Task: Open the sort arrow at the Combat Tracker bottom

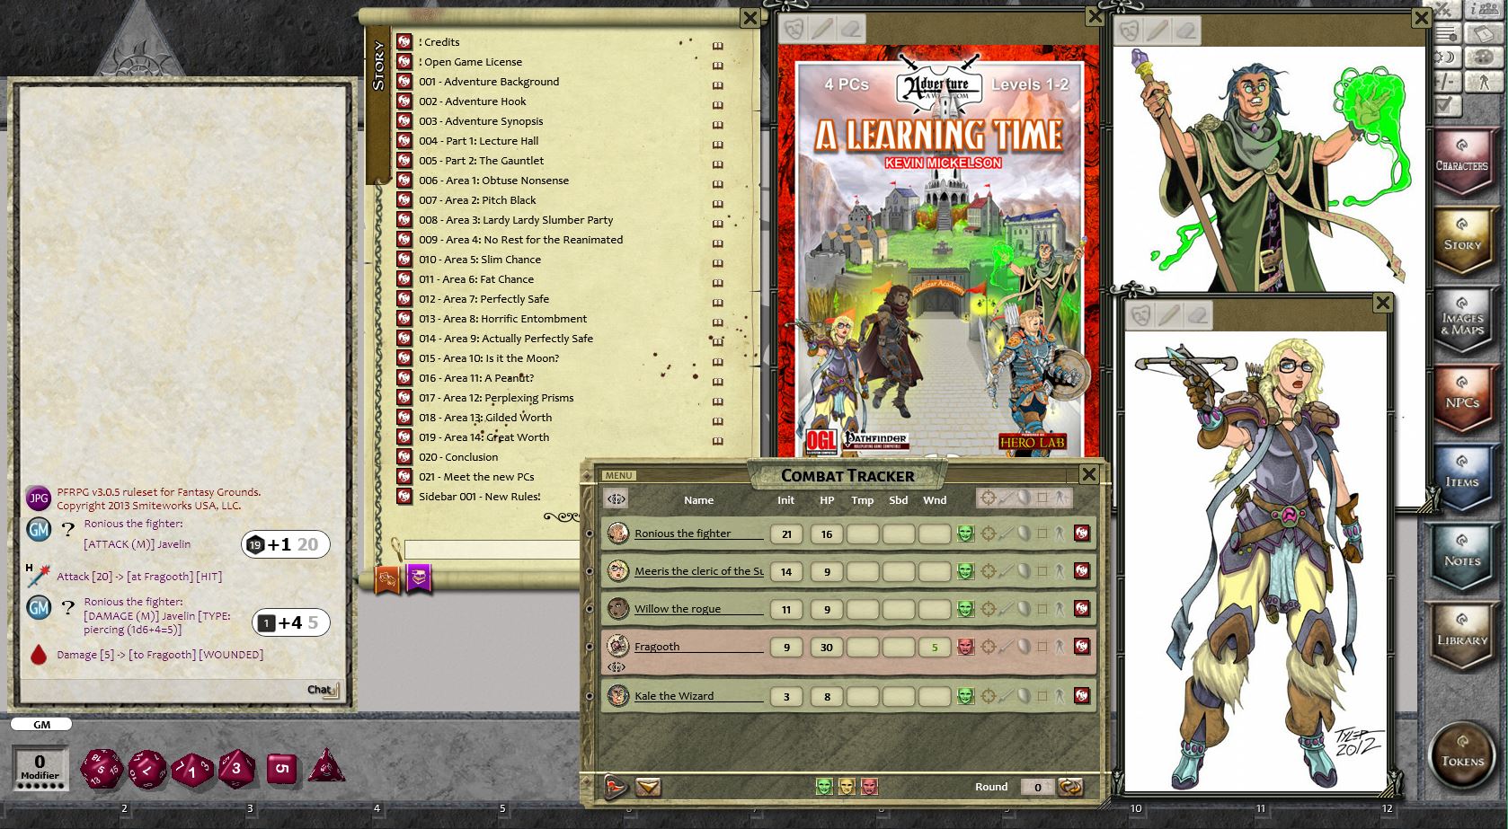Action: (x=648, y=787)
